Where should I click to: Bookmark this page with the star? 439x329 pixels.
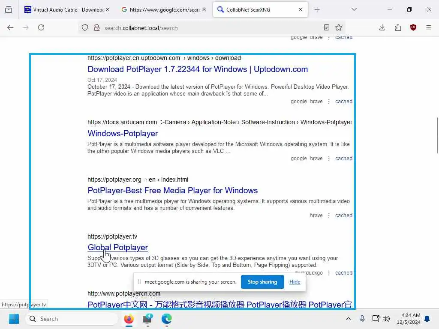point(339,27)
